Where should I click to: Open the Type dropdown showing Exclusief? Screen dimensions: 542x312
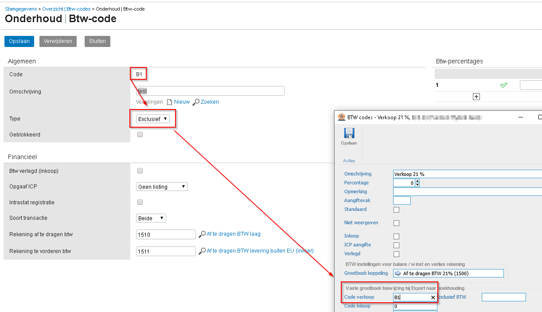153,119
